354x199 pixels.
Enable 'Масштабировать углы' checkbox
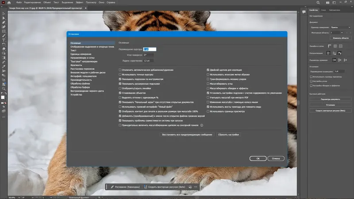pyautogui.click(x=208, y=84)
